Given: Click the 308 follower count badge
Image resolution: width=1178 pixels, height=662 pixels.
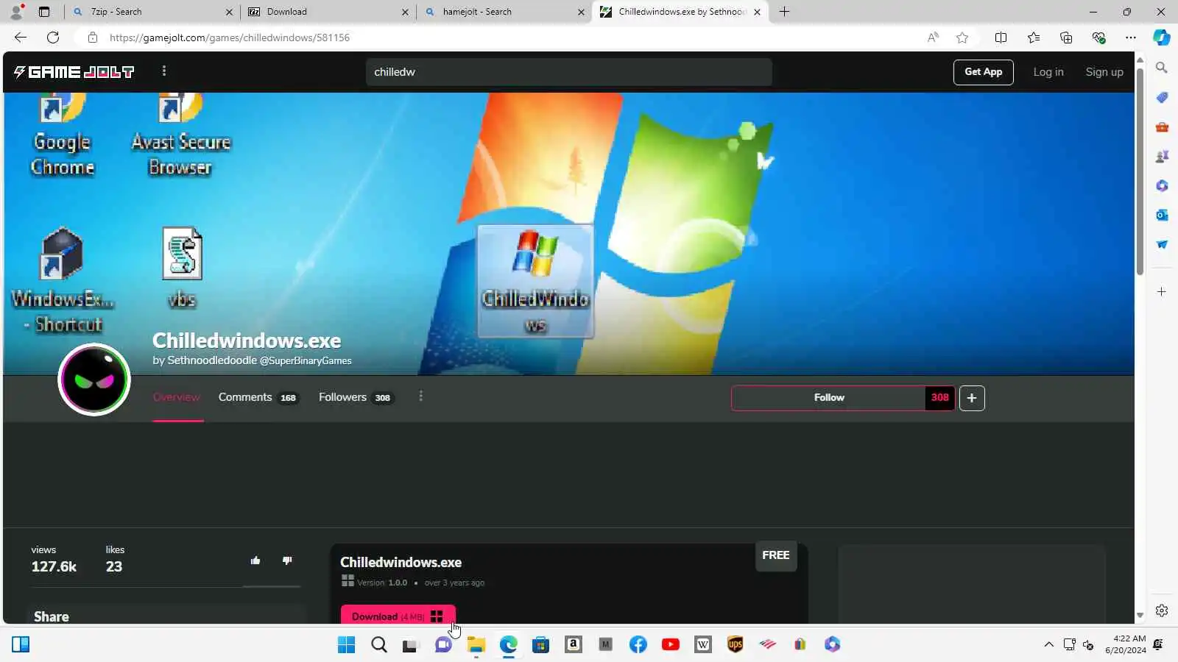Looking at the screenshot, I should pos(940,398).
